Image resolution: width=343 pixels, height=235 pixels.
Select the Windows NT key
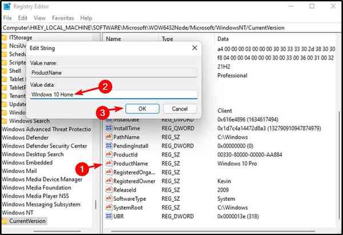click(x=18, y=213)
